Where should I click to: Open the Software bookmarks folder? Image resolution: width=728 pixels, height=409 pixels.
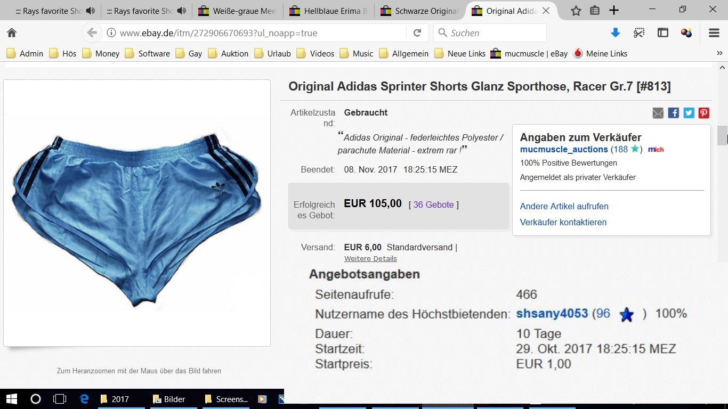coord(147,53)
